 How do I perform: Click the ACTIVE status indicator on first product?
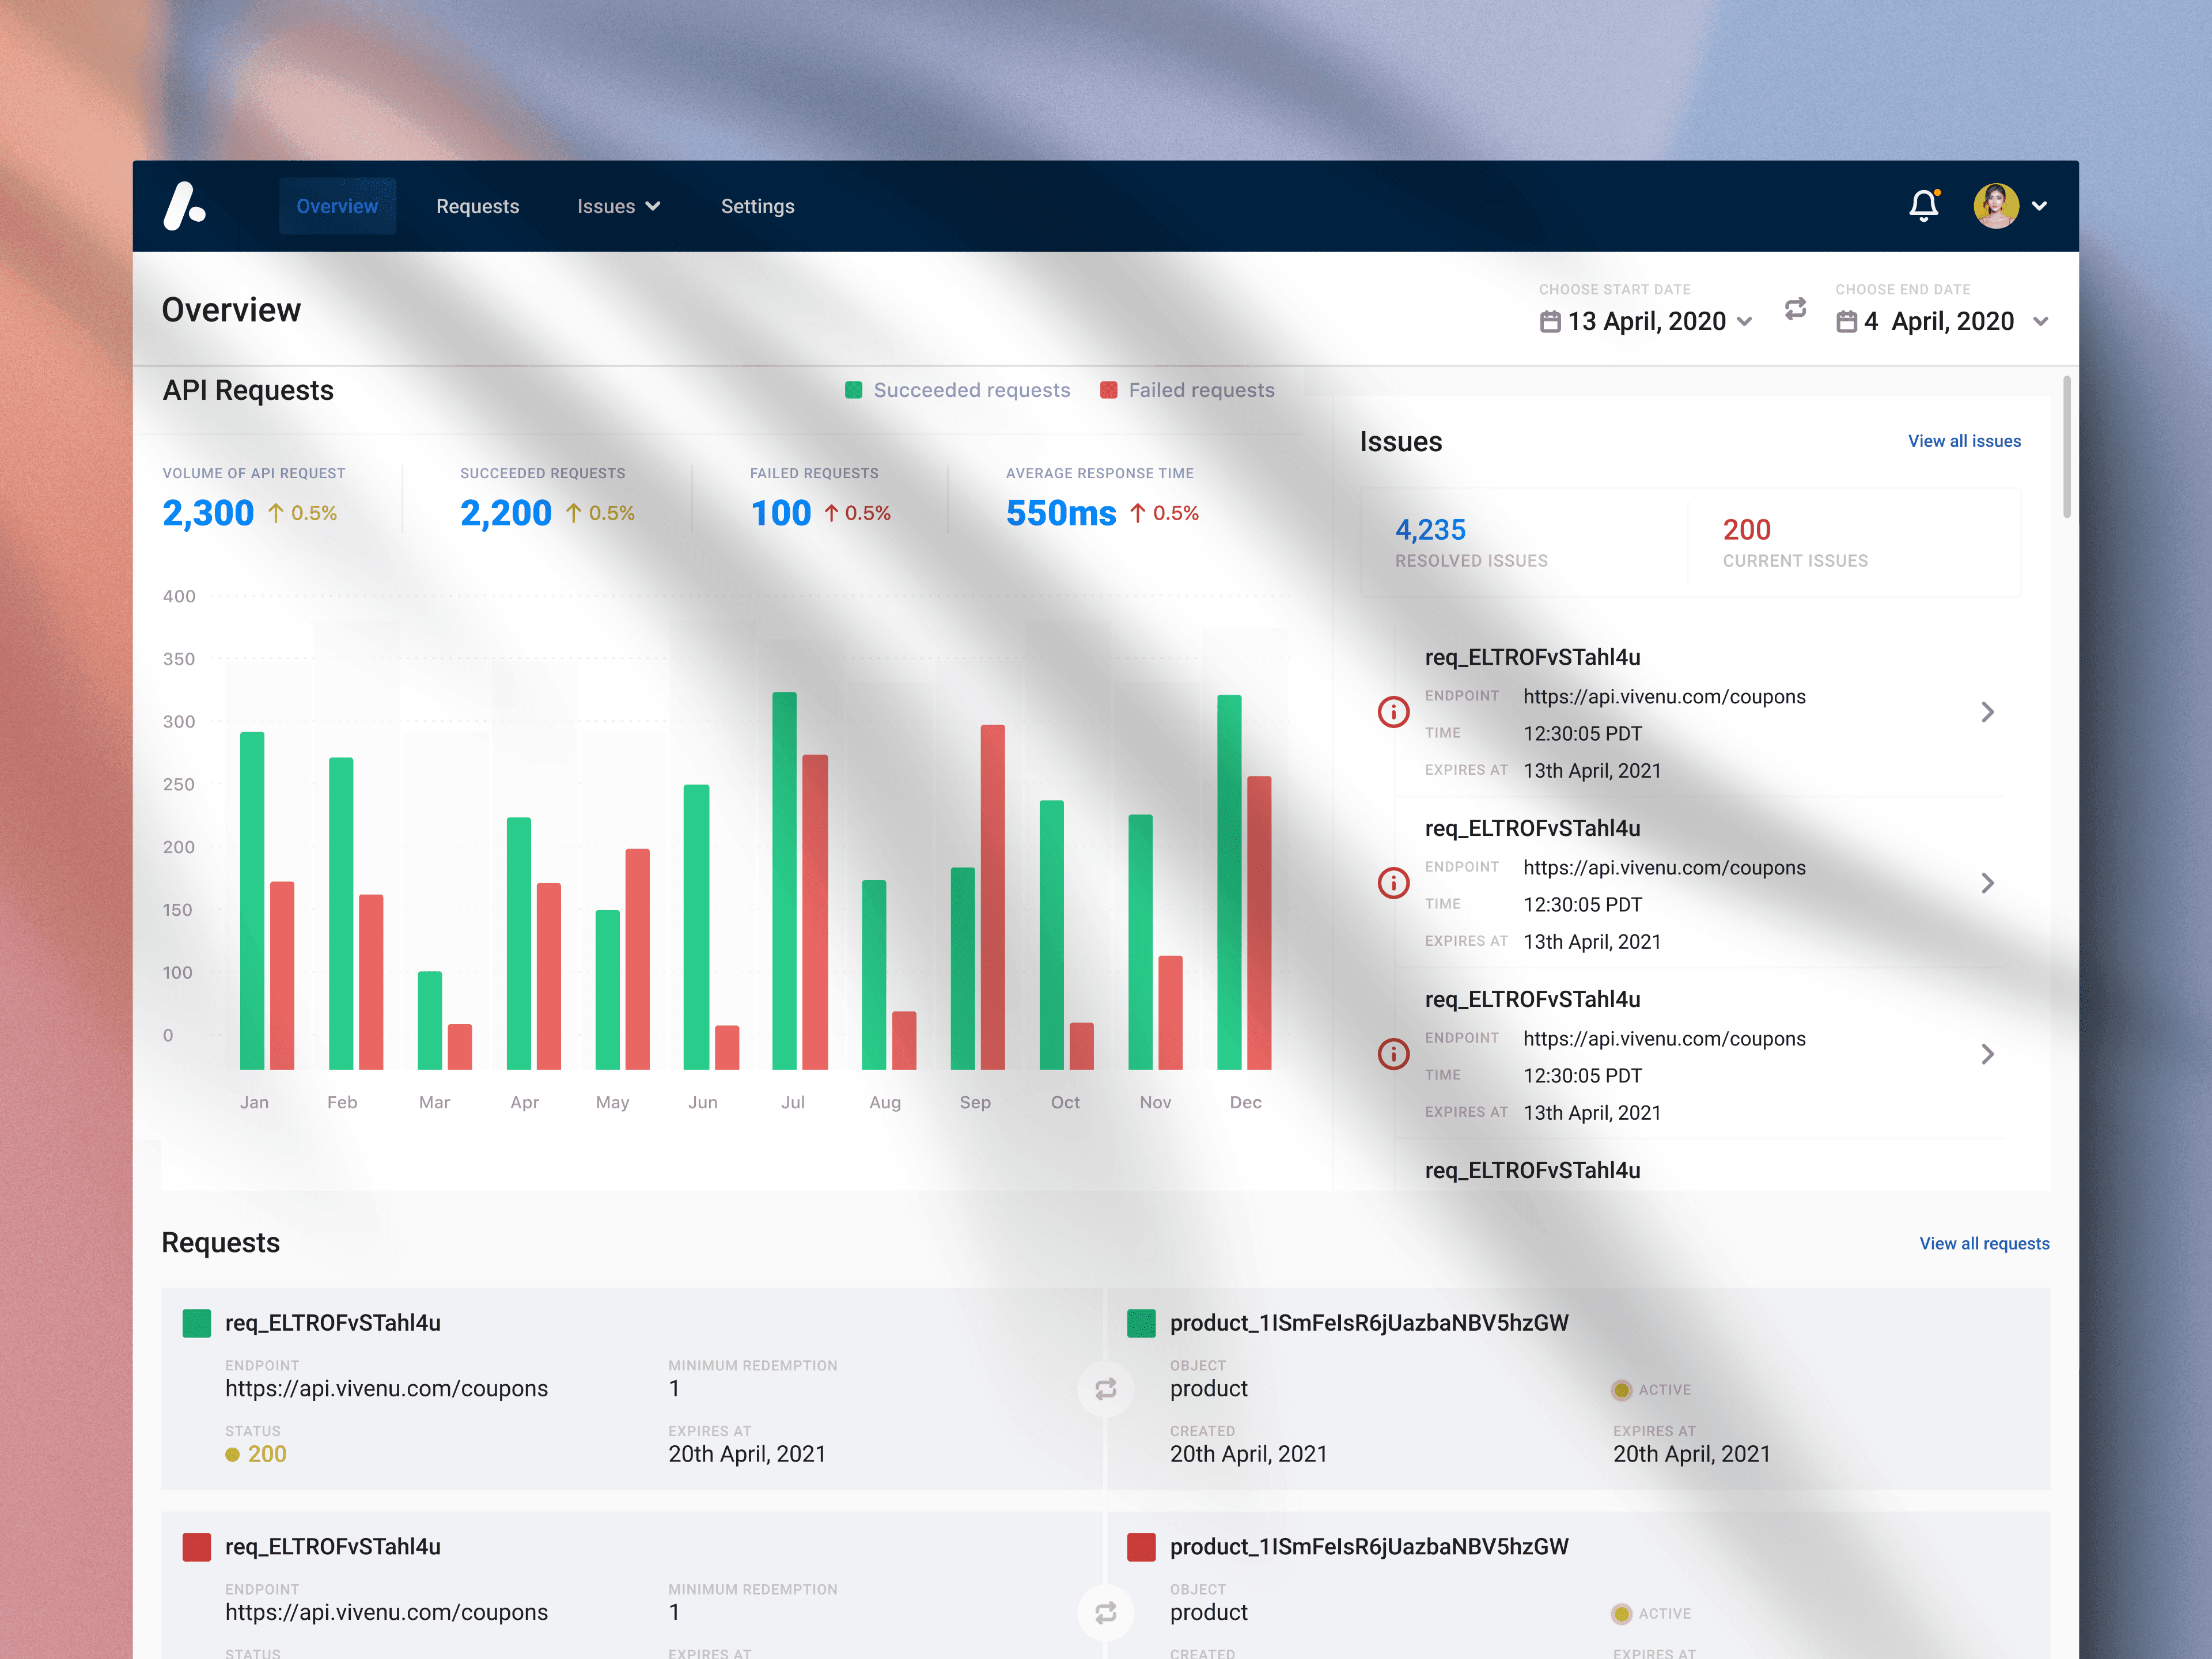tap(1621, 1390)
